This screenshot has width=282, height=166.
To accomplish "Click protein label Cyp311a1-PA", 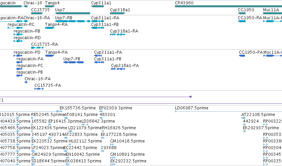I will (108, 52).
